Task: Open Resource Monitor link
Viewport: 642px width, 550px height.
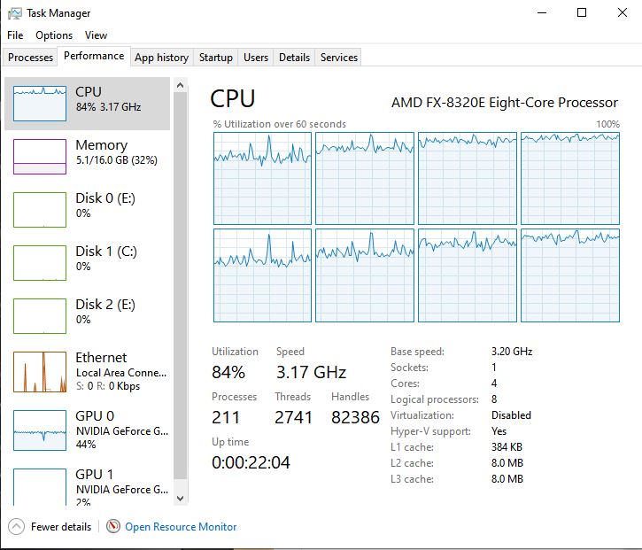Action: tap(181, 527)
